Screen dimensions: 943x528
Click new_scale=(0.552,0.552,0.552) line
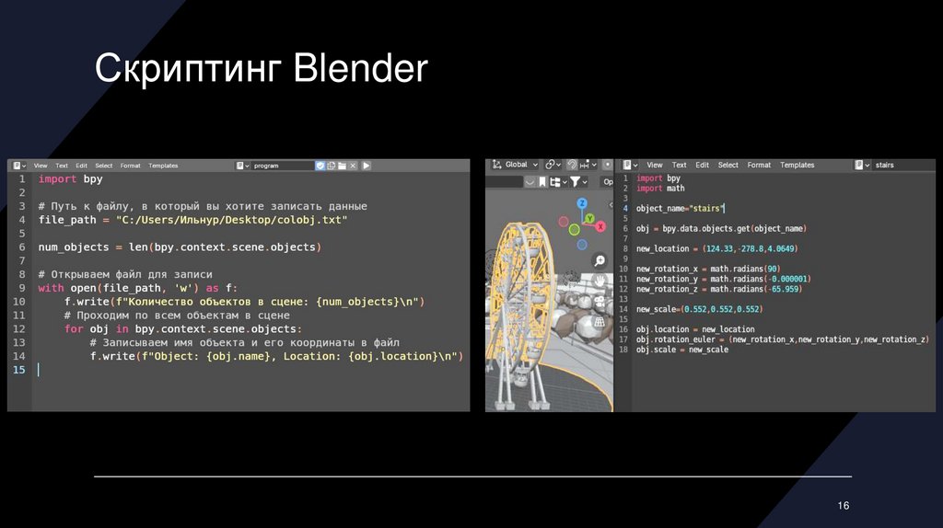click(700, 309)
